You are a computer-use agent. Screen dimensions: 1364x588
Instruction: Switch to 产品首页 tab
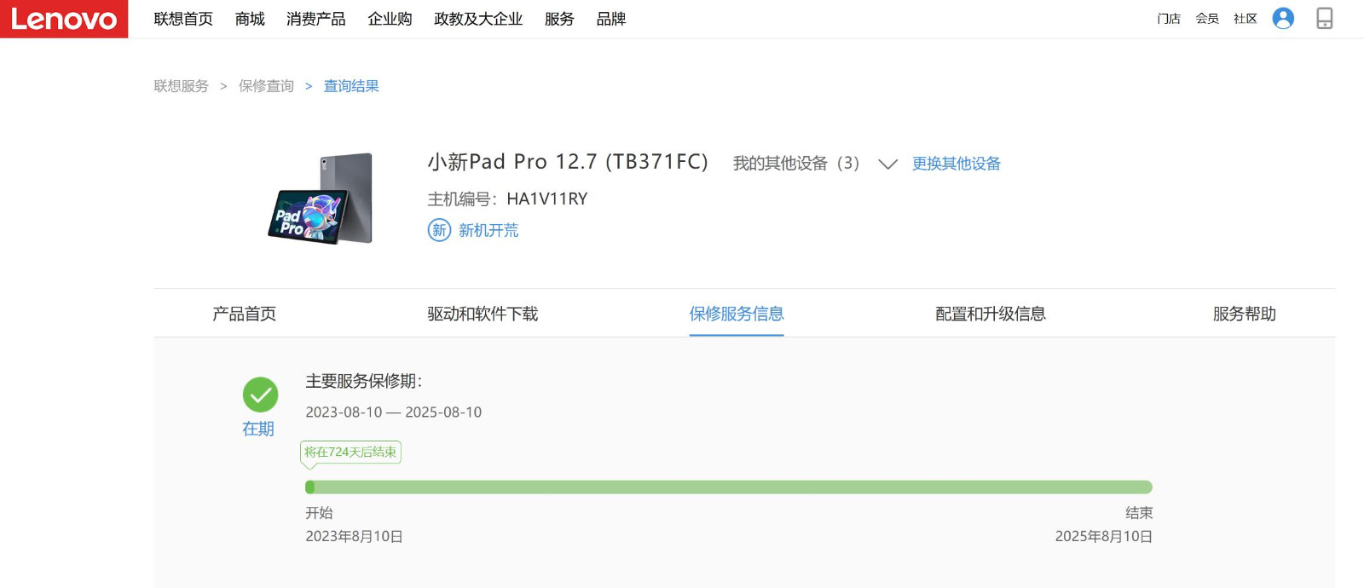click(245, 314)
